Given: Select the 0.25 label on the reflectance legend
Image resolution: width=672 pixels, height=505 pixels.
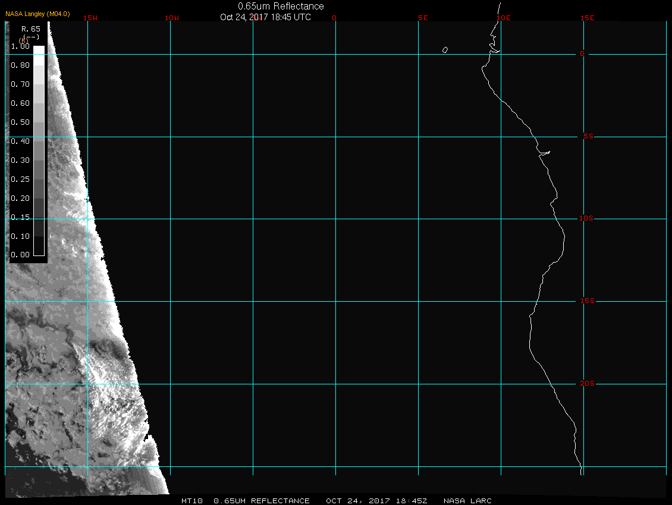Looking at the screenshot, I should 20,179.
